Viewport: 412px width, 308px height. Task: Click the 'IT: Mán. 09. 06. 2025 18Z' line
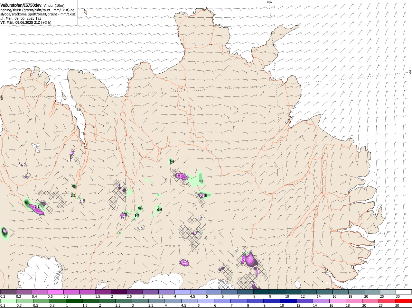click(x=21, y=18)
